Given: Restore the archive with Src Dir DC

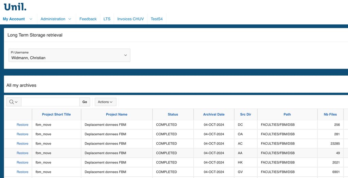Looking at the screenshot, I should (22, 125).
